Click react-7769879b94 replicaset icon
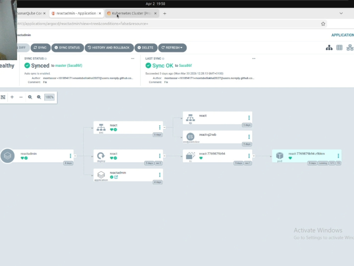The image size is (354, 266). 190,156
